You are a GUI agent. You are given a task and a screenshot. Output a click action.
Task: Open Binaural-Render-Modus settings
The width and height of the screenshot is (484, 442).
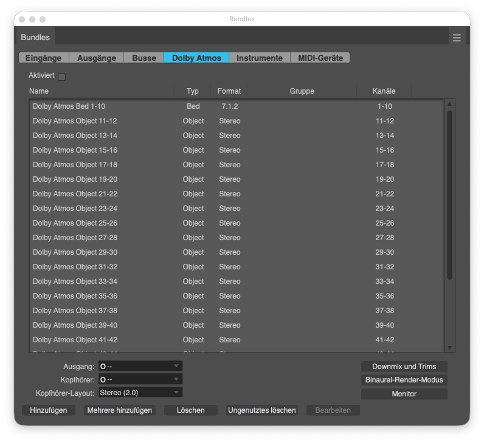(x=404, y=380)
